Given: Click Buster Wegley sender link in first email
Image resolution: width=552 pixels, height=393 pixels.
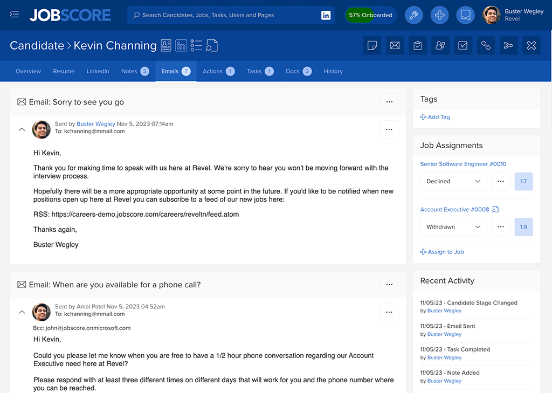Looking at the screenshot, I should (x=96, y=123).
